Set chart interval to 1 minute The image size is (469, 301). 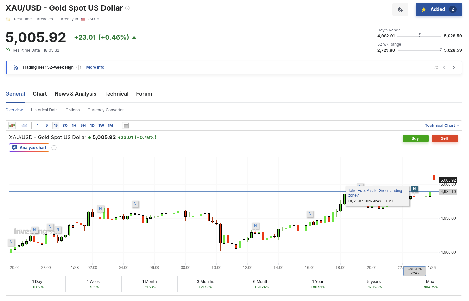click(38, 126)
